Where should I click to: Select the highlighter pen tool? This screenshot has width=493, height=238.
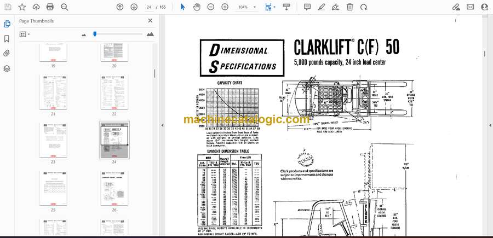click(x=322, y=7)
